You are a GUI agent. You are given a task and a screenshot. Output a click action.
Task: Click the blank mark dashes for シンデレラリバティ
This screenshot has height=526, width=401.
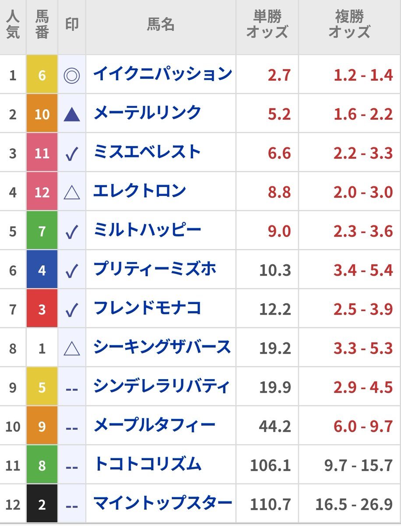pos(72,388)
